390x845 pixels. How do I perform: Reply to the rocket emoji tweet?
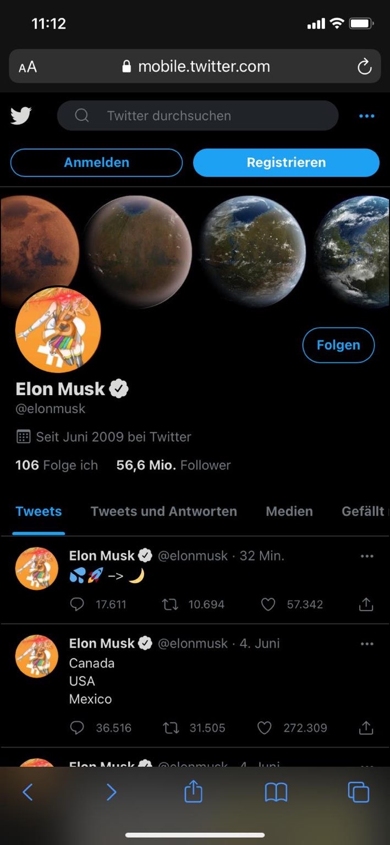tap(78, 604)
